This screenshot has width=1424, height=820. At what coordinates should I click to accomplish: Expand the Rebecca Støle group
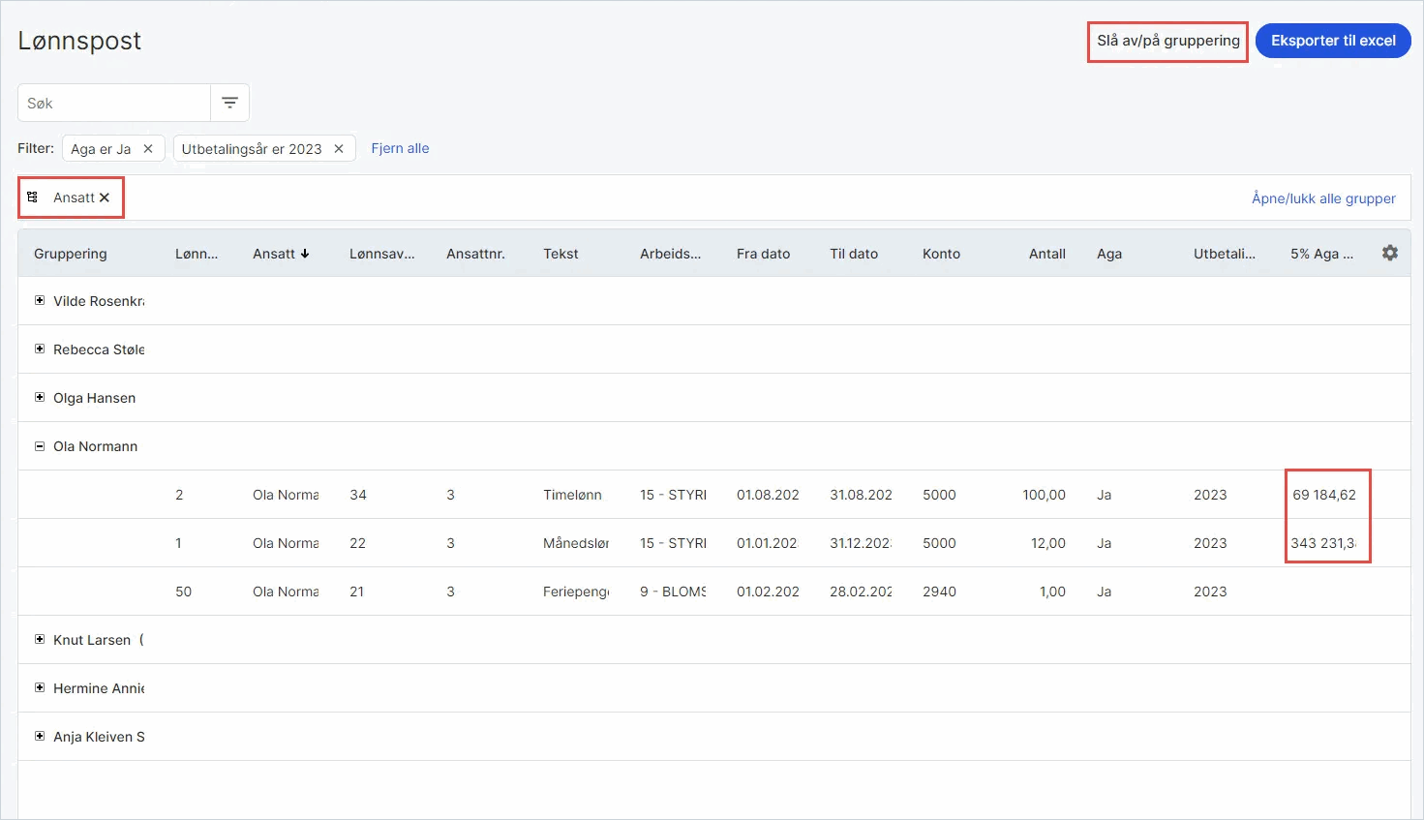pos(40,349)
